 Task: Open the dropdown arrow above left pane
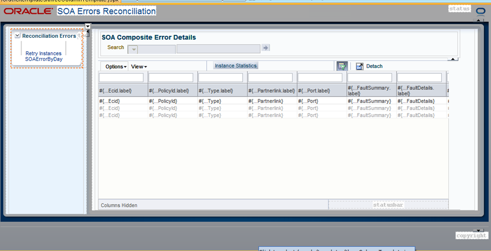point(88,26)
